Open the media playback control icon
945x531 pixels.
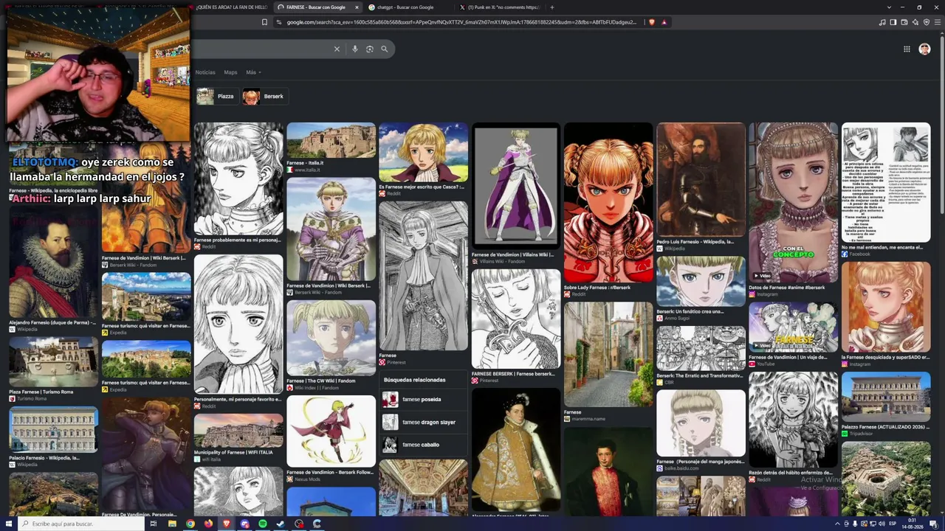882,22
